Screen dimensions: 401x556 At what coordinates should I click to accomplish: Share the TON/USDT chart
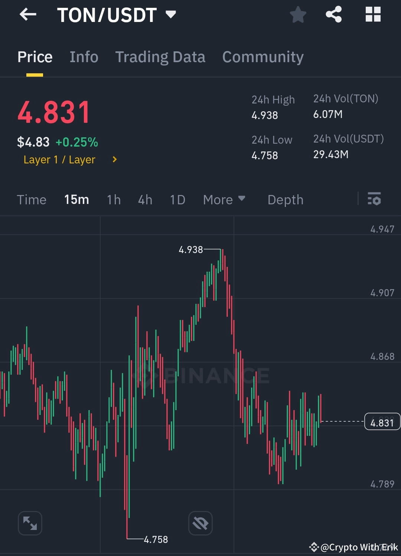pyautogui.click(x=334, y=14)
